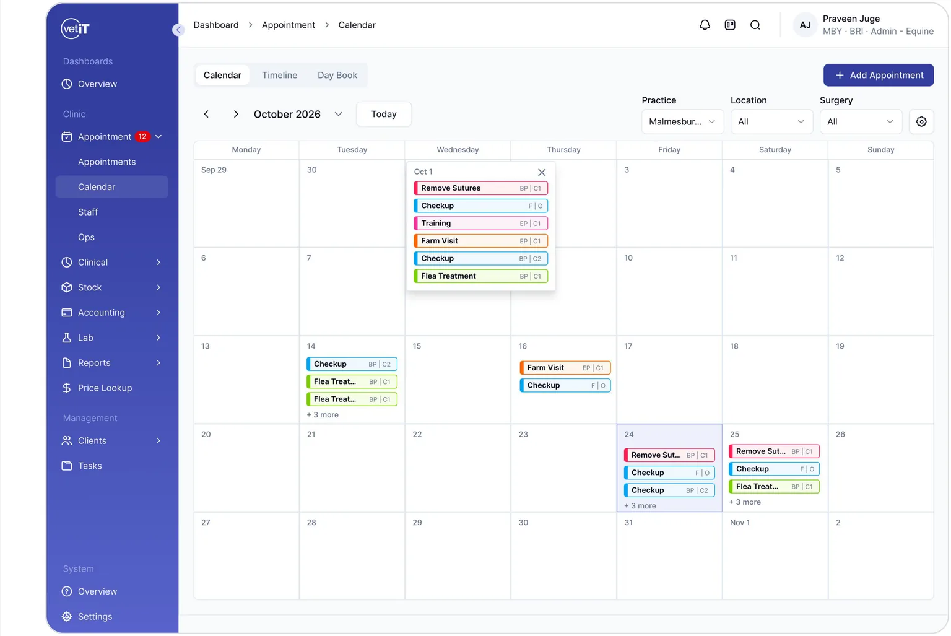This screenshot has width=951, height=636.
Task: Expand the Stock menu
Action: click(112, 287)
